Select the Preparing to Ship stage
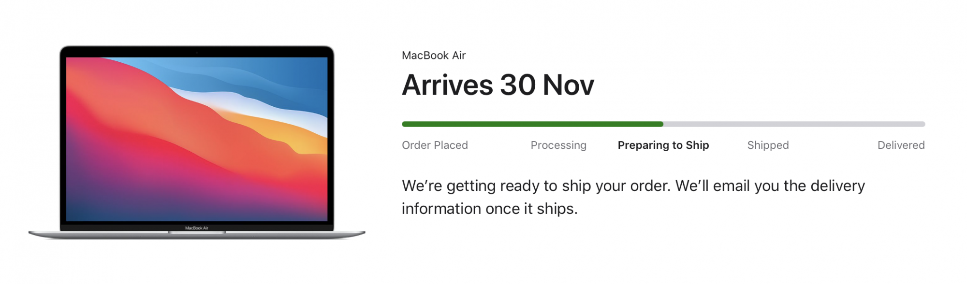 [x=663, y=145]
